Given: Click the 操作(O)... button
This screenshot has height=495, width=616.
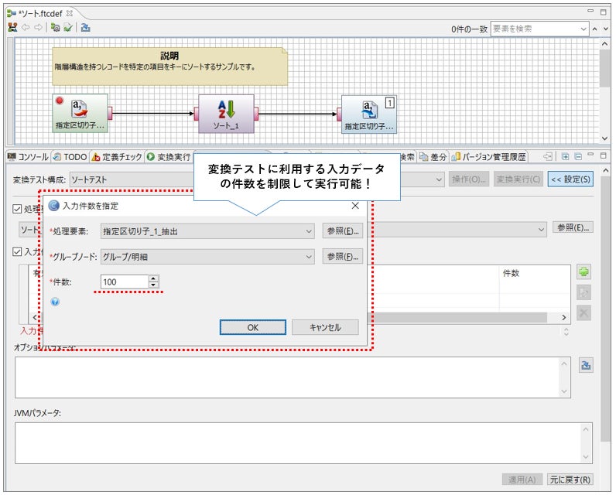Looking at the screenshot, I should 469,179.
